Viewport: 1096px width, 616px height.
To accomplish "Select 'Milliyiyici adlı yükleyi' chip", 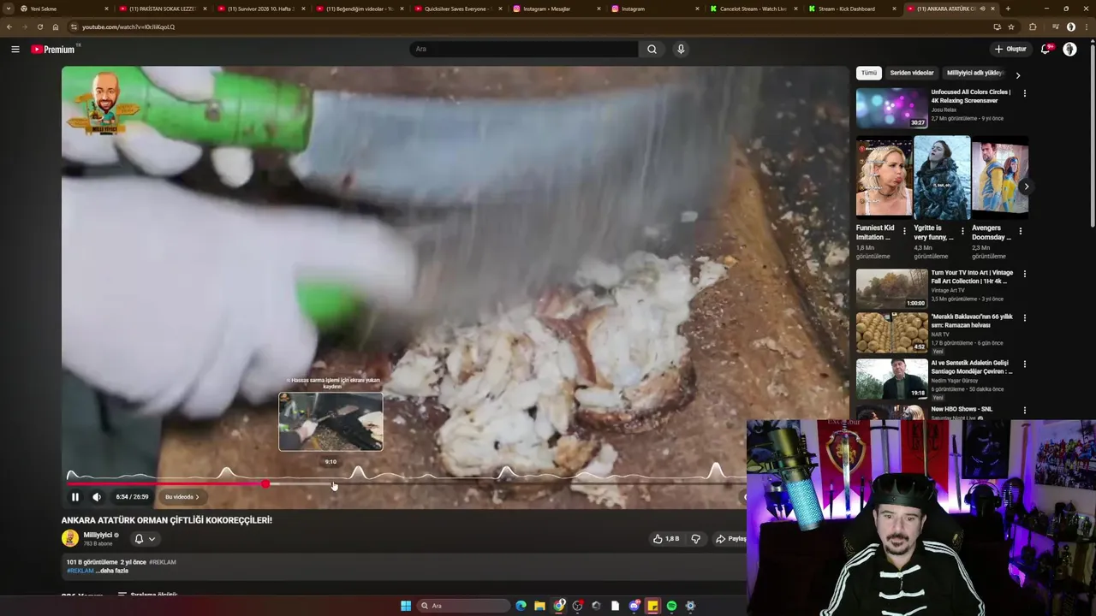I will tap(974, 74).
